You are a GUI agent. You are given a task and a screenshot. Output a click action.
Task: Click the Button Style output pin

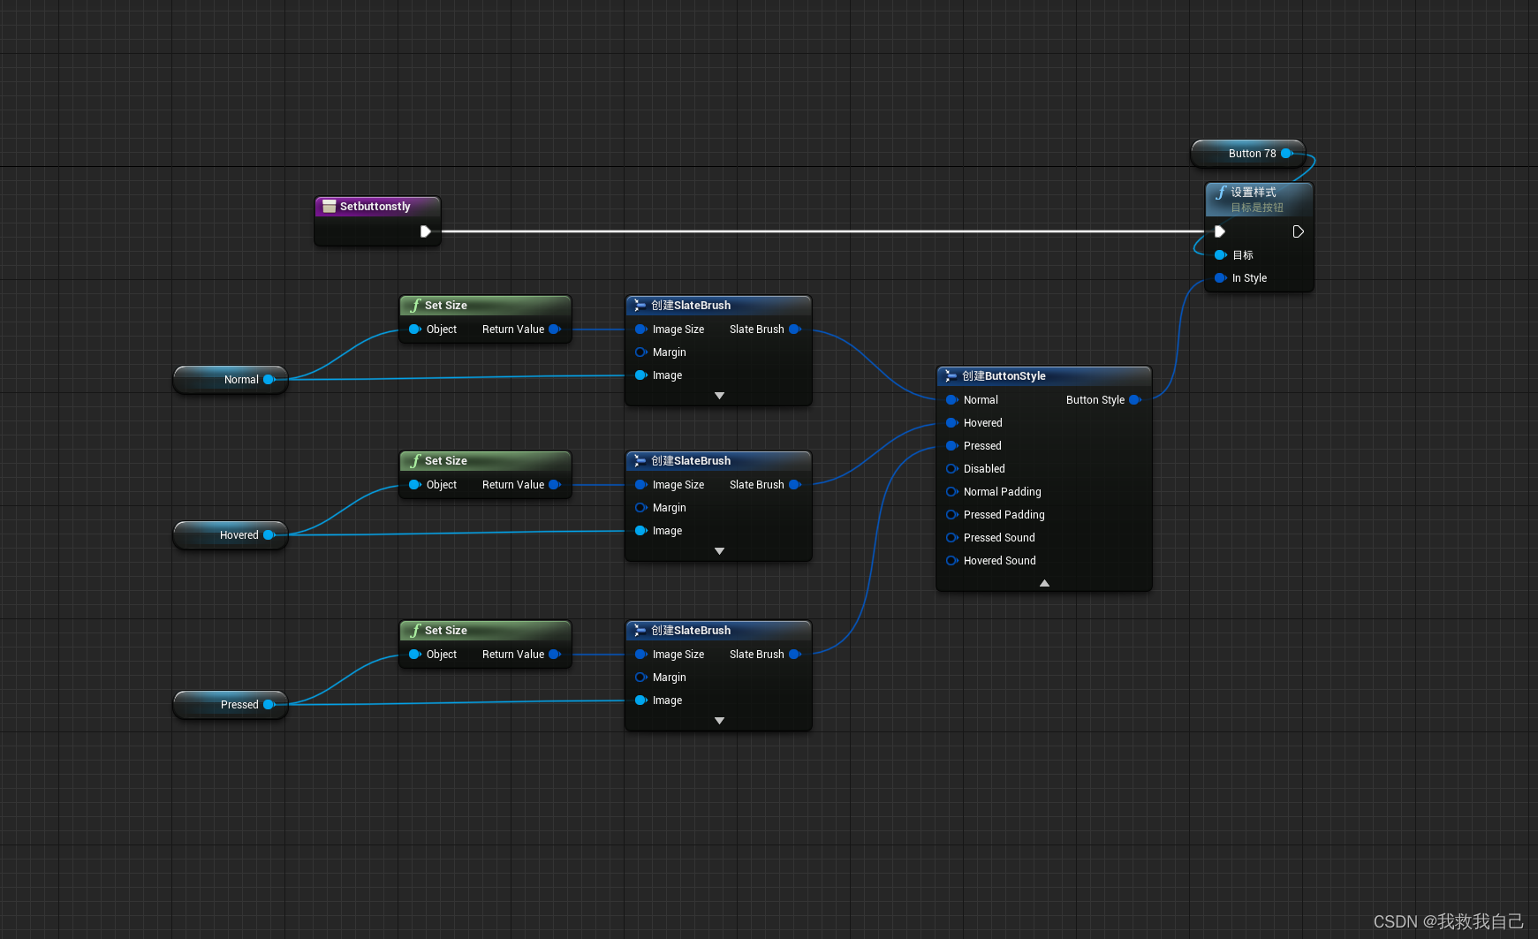click(1136, 399)
